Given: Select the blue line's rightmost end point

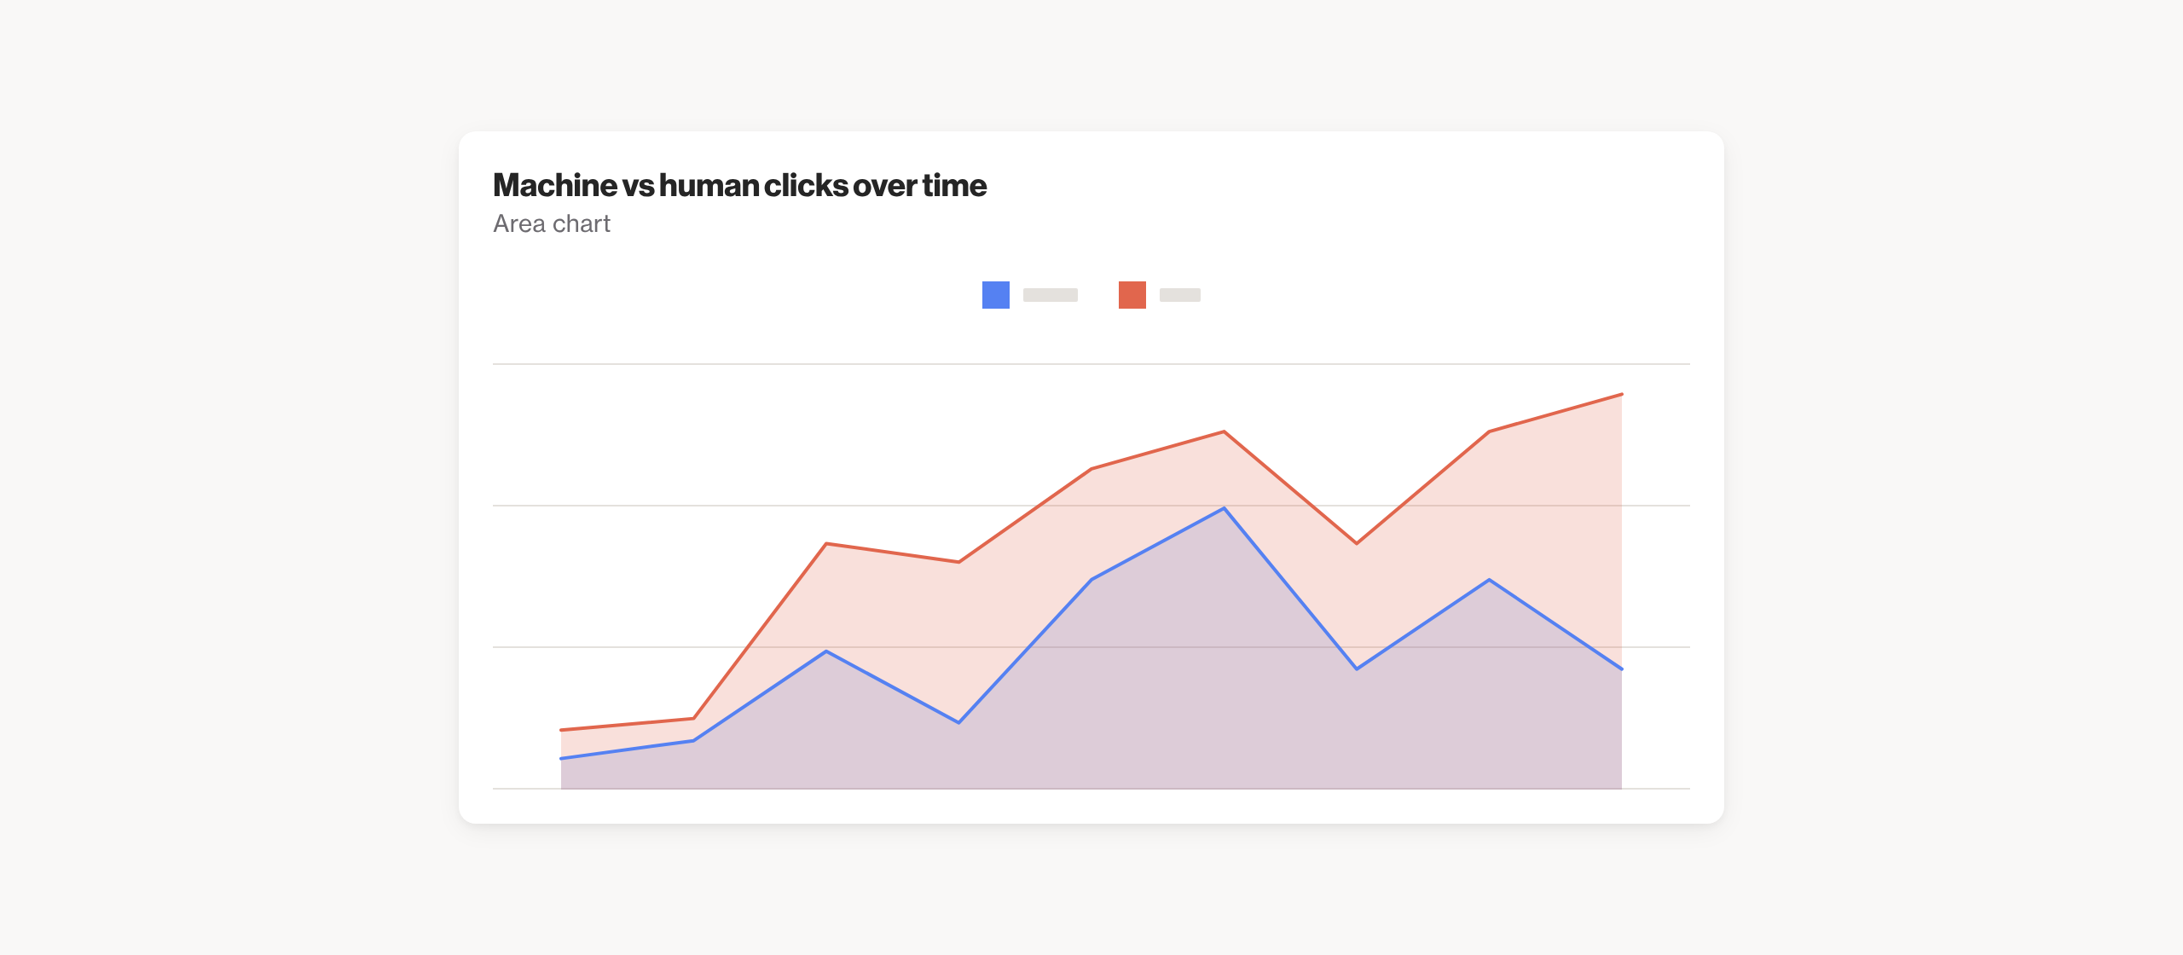Looking at the screenshot, I should tap(1621, 669).
